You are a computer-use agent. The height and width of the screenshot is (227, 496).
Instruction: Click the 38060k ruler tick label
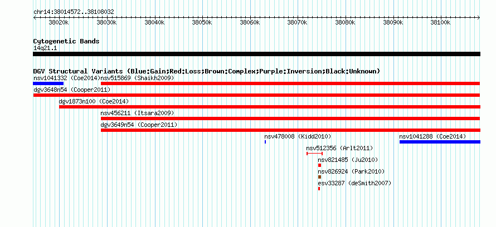coord(250,23)
